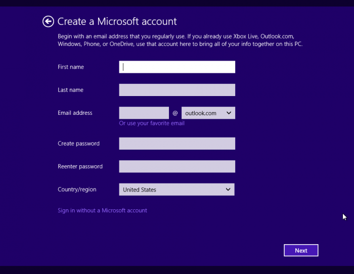354x274 pixels.
Task: Select the '@' symbol between email fields
Action: [x=175, y=113]
